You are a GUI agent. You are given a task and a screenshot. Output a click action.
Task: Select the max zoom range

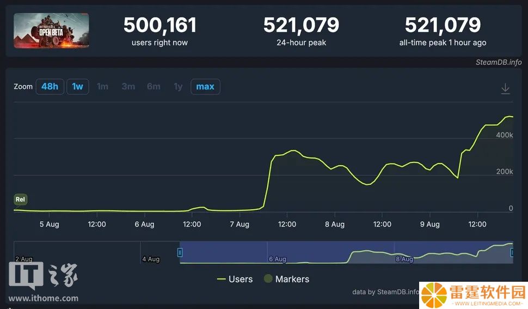205,87
